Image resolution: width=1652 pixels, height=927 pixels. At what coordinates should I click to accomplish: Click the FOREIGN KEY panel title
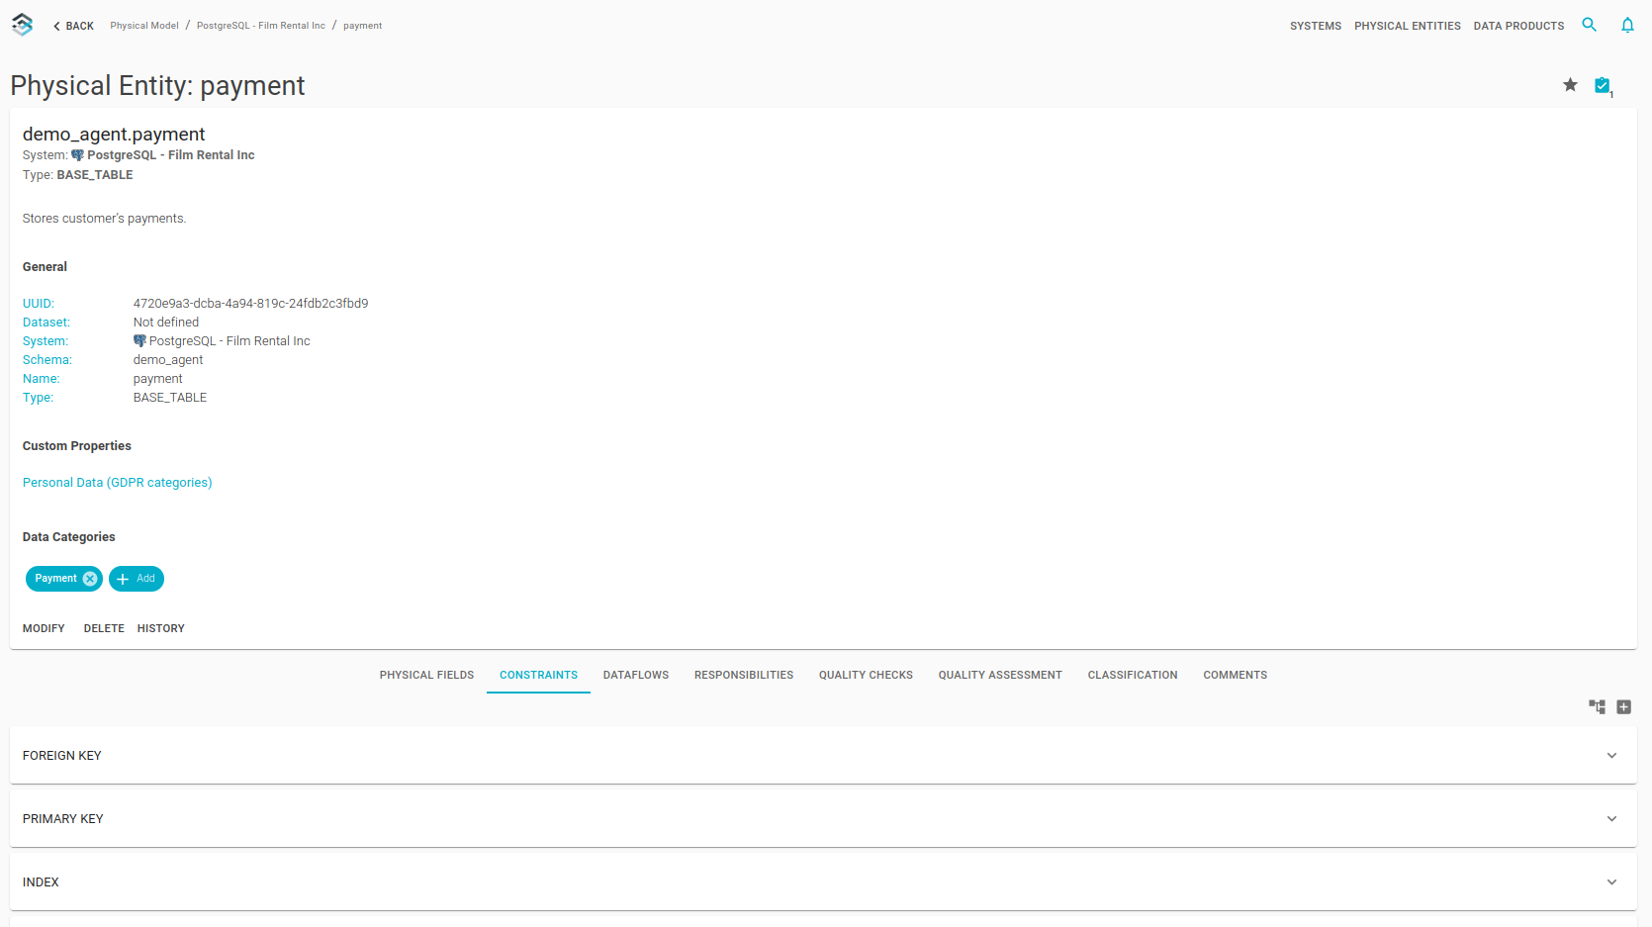62,756
